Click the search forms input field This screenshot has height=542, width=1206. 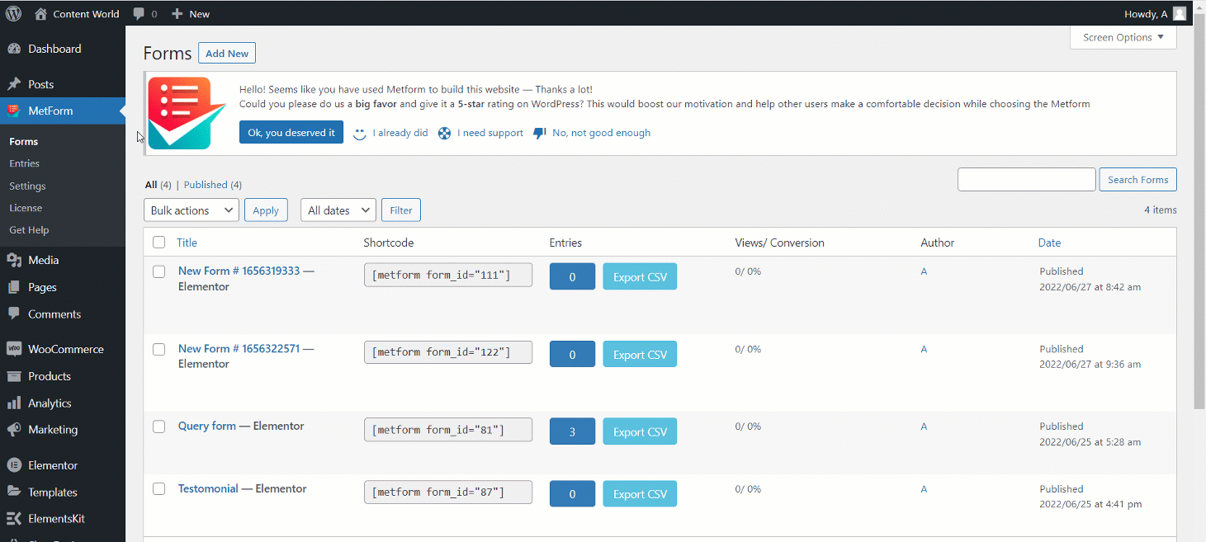pos(1026,180)
